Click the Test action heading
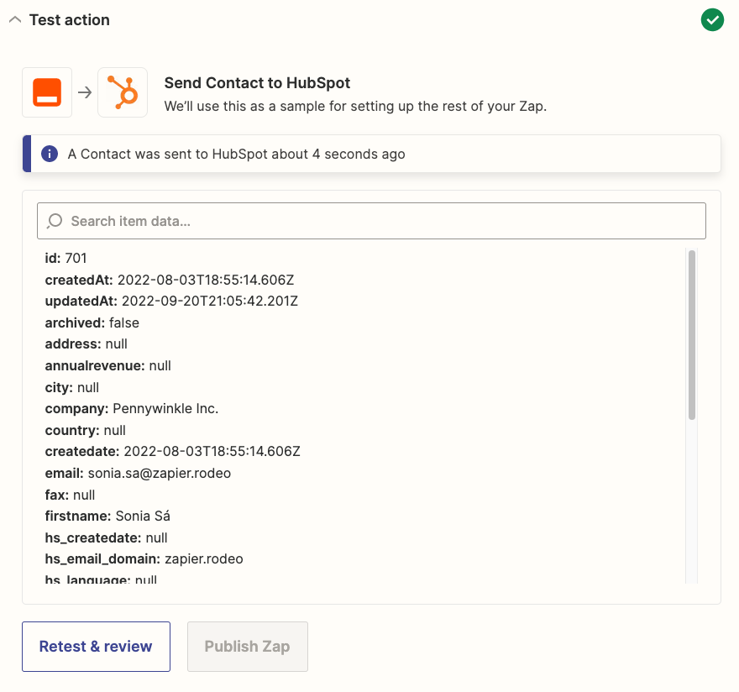Screen dimensions: 739x692 click(x=69, y=20)
